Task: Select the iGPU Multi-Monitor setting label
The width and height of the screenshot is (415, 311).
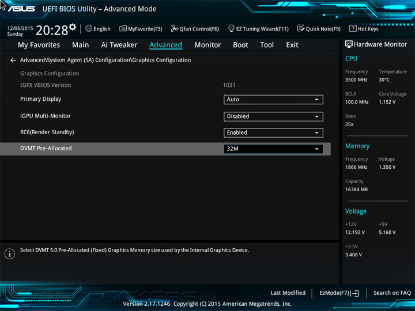Action: (x=46, y=116)
